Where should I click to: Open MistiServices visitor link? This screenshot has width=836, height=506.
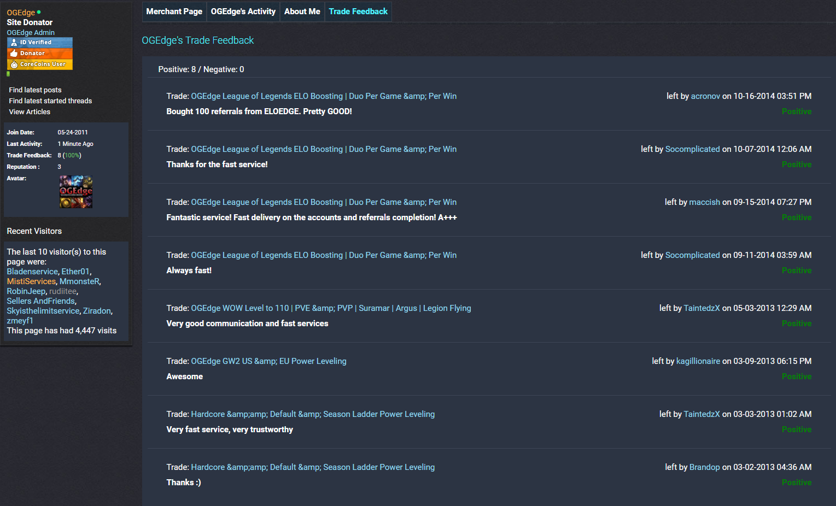(x=31, y=281)
